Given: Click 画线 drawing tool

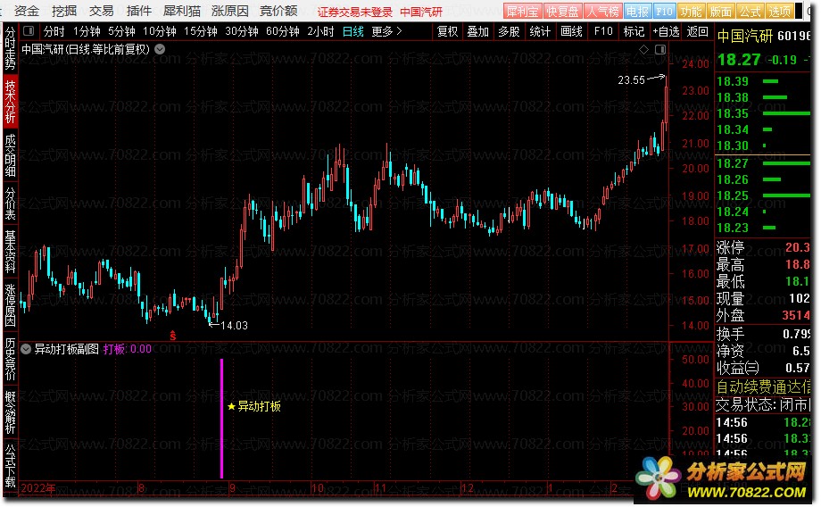Looking at the screenshot, I should (571, 31).
